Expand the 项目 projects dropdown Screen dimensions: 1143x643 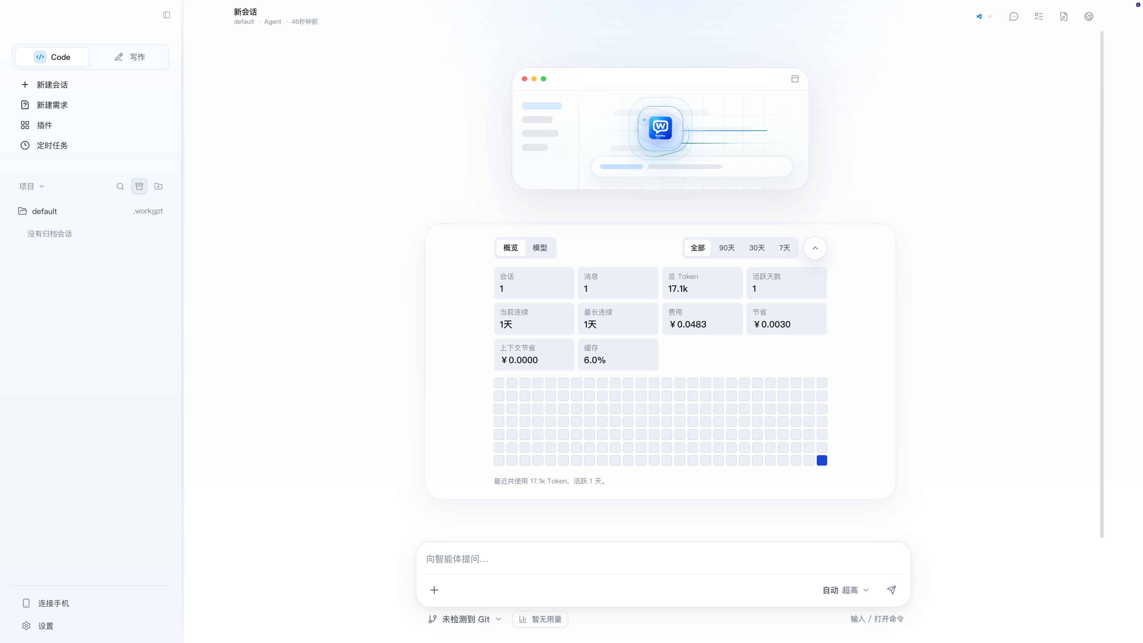32,186
